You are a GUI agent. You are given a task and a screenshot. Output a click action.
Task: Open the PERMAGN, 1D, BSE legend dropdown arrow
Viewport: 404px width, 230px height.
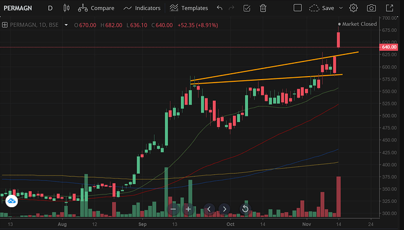tap(66, 25)
